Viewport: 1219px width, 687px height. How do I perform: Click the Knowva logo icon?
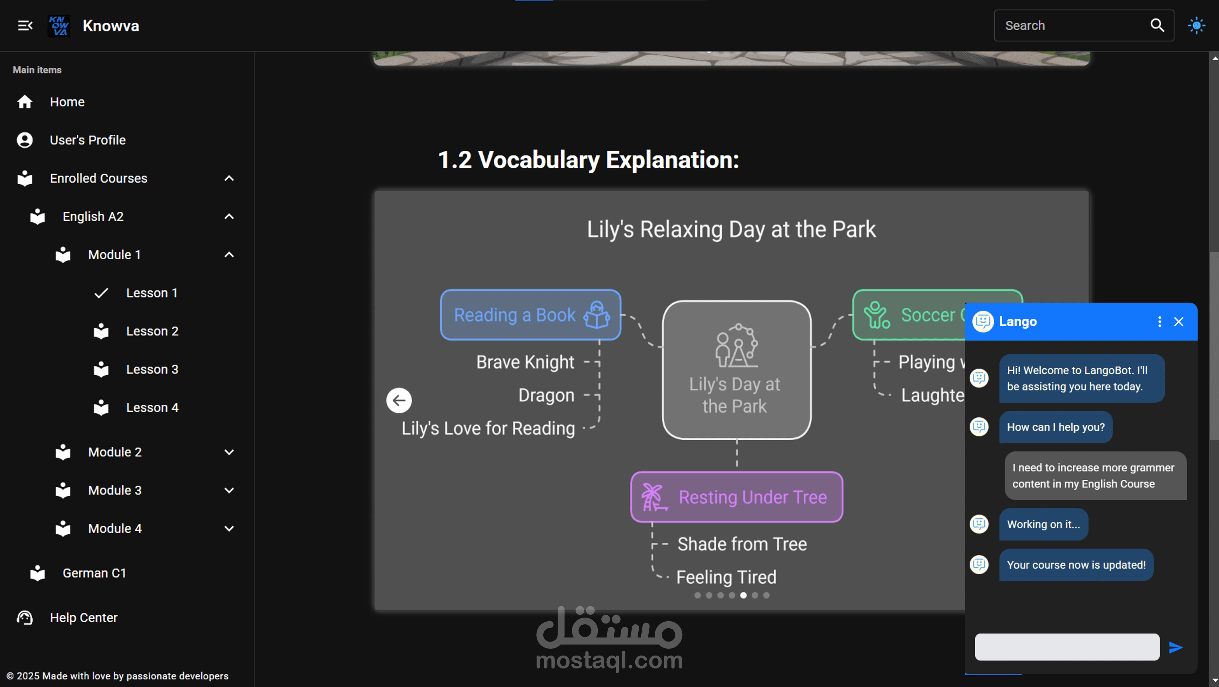[59, 25]
